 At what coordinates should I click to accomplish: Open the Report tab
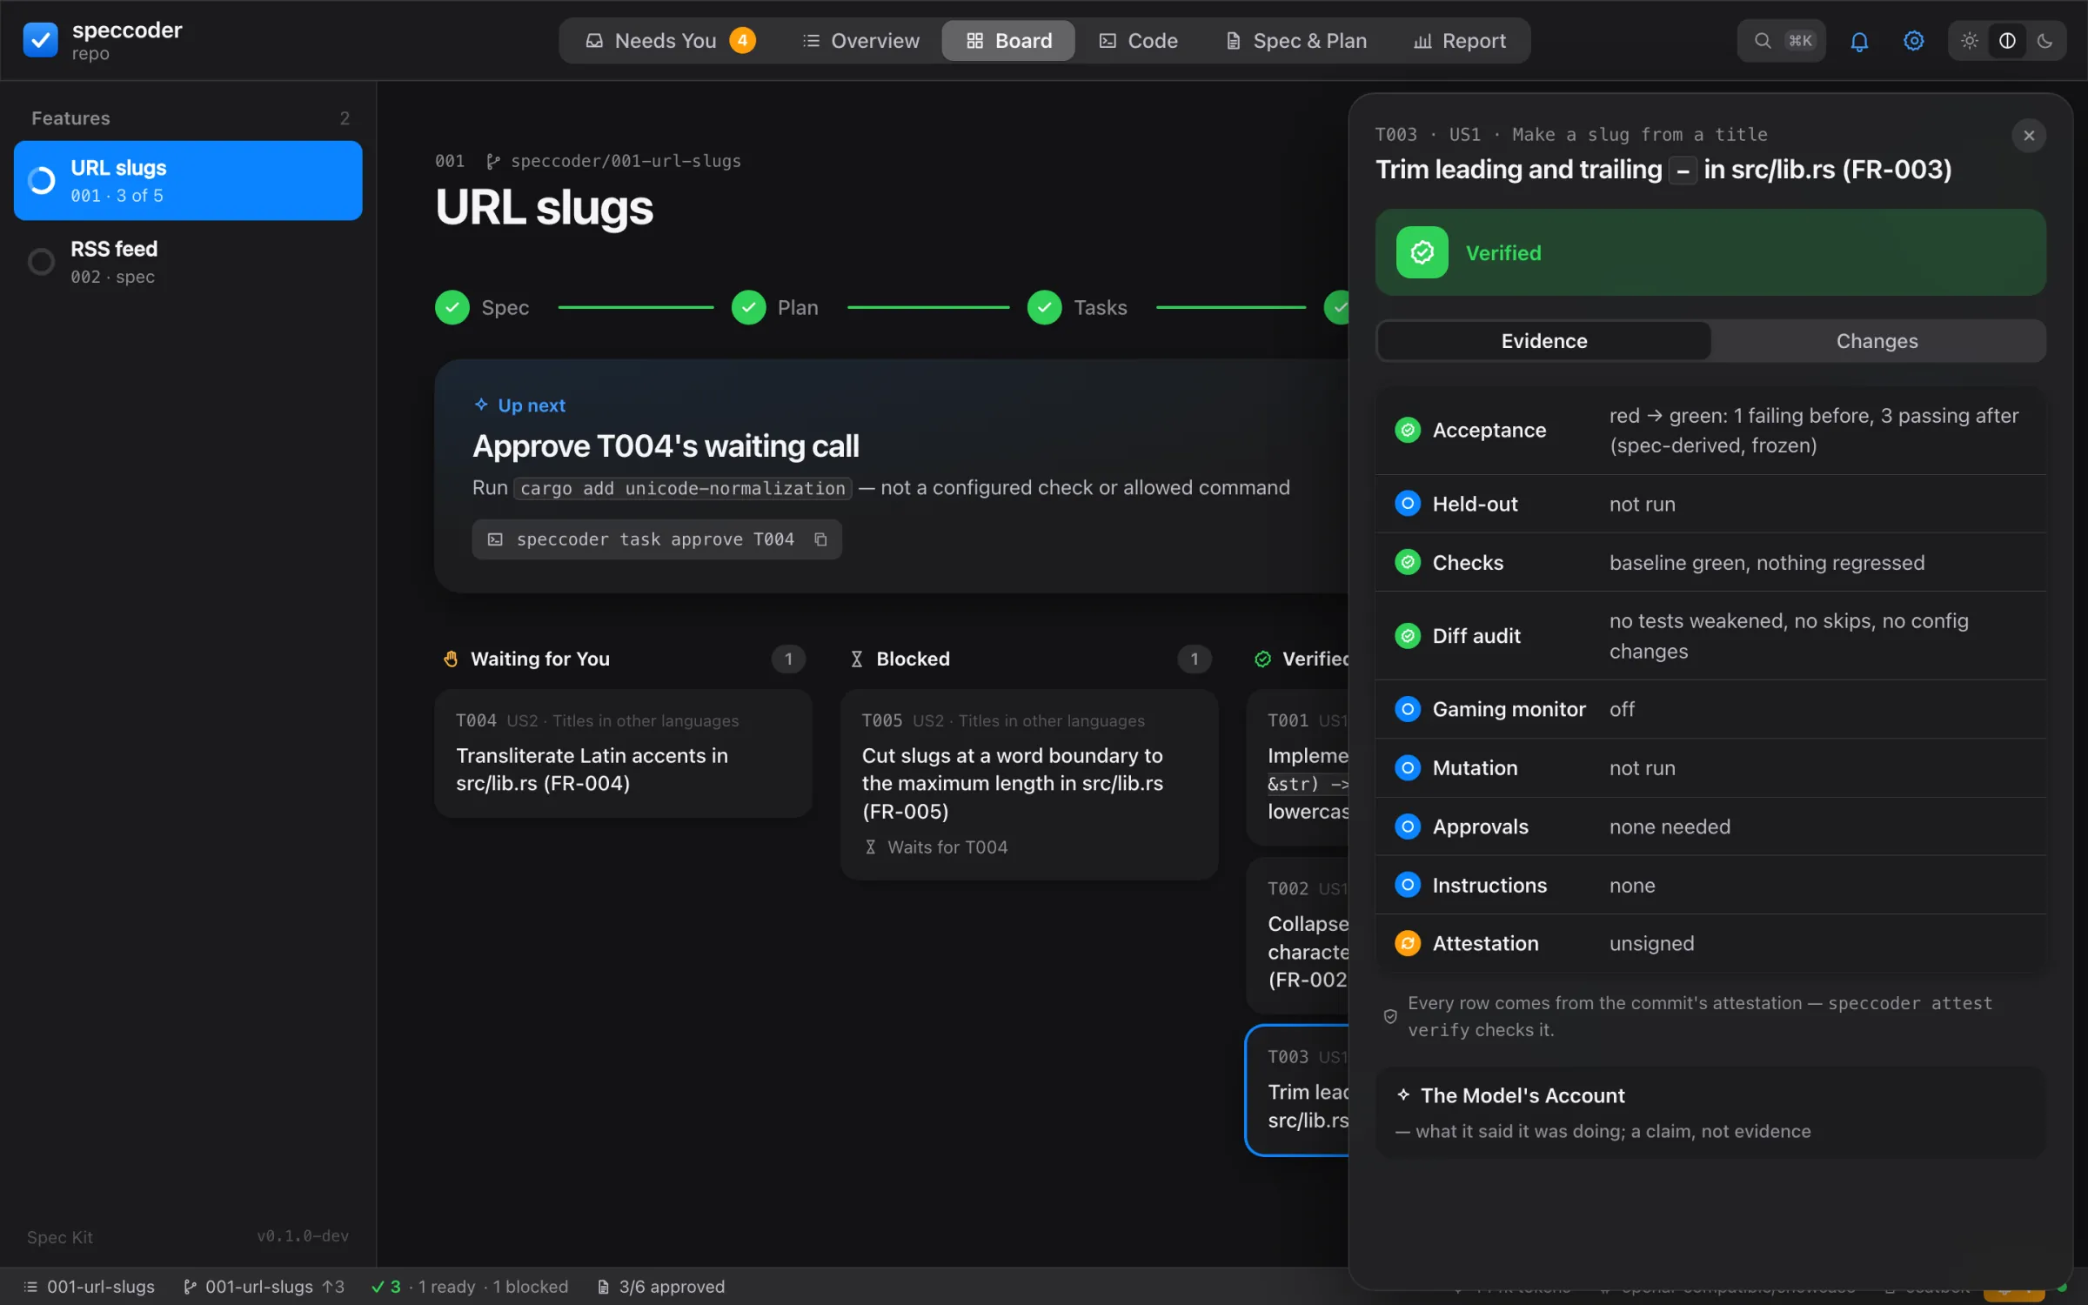coord(1459,41)
